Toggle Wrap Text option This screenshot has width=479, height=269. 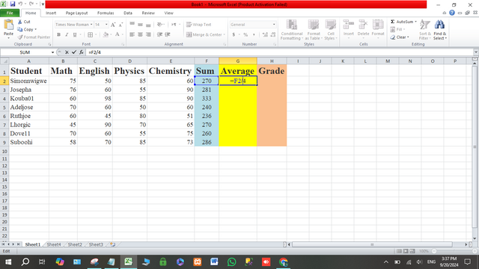point(198,25)
